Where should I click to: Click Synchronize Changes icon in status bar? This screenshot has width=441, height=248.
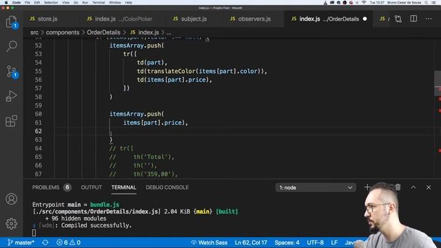coord(45,242)
